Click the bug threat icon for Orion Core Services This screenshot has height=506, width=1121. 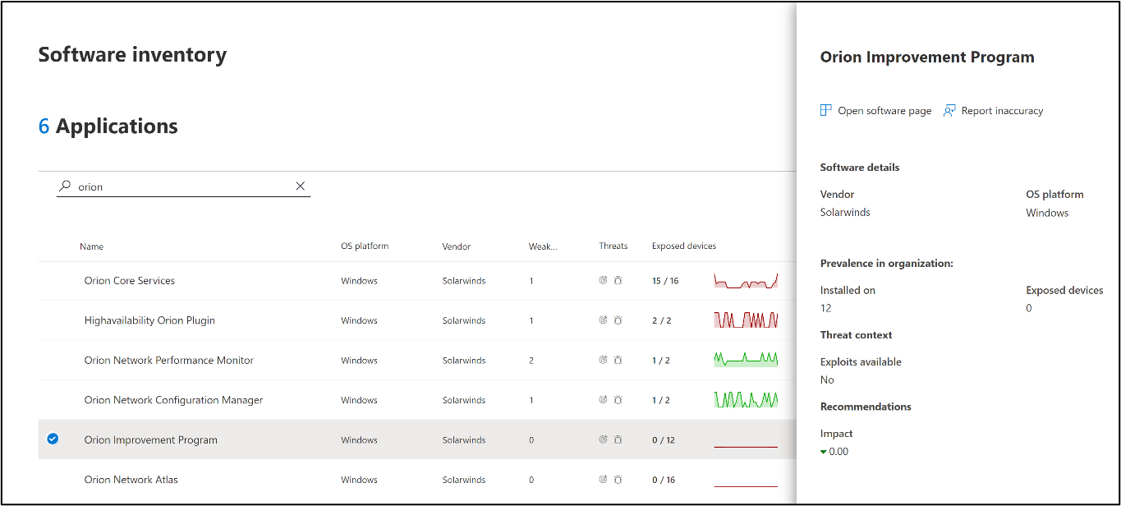coord(618,280)
